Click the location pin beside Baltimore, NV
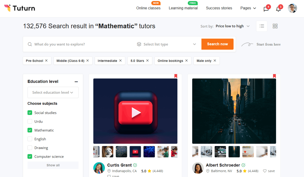 pyautogui.click(x=208, y=171)
